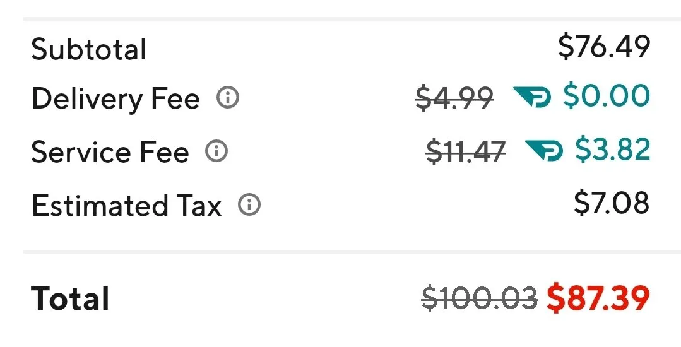This screenshot has width=681, height=347.
Task: Click the Subtotal label
Action: click(x=88, y=49)
